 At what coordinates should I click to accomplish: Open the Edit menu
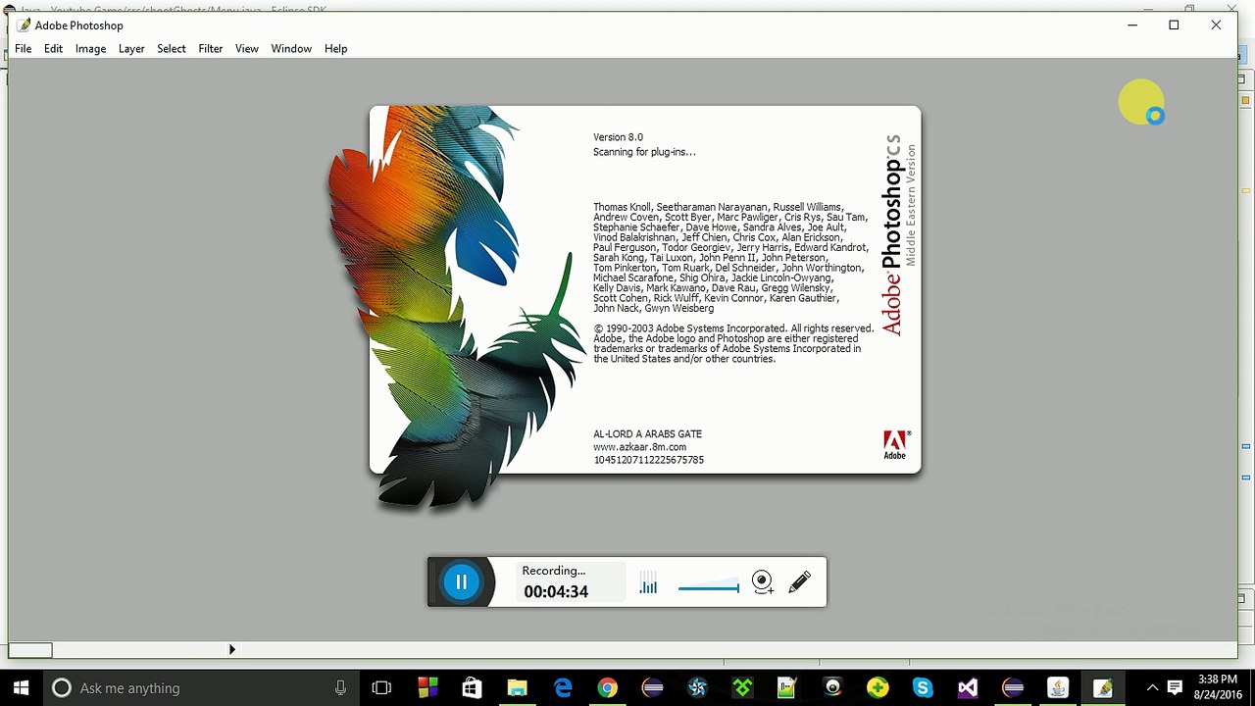coord(53,48)
